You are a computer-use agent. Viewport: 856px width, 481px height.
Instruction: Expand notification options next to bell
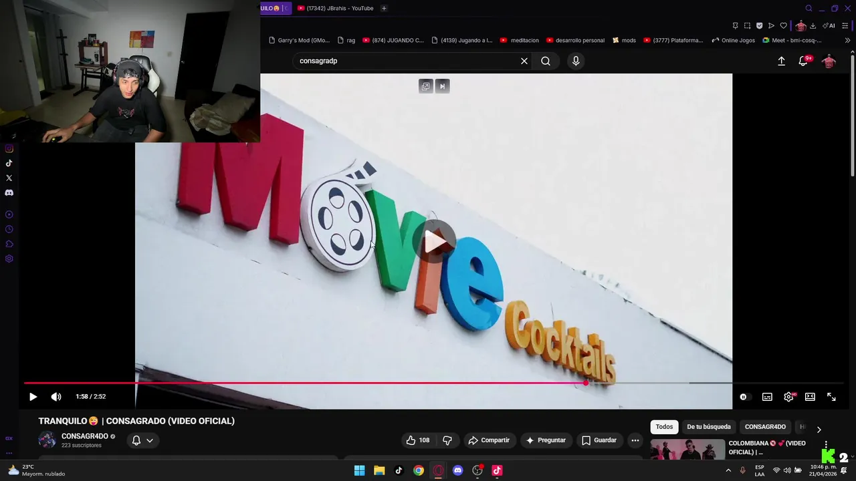point(150,440)
